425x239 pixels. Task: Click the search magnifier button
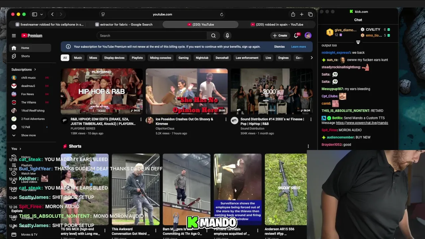point(213,36)
